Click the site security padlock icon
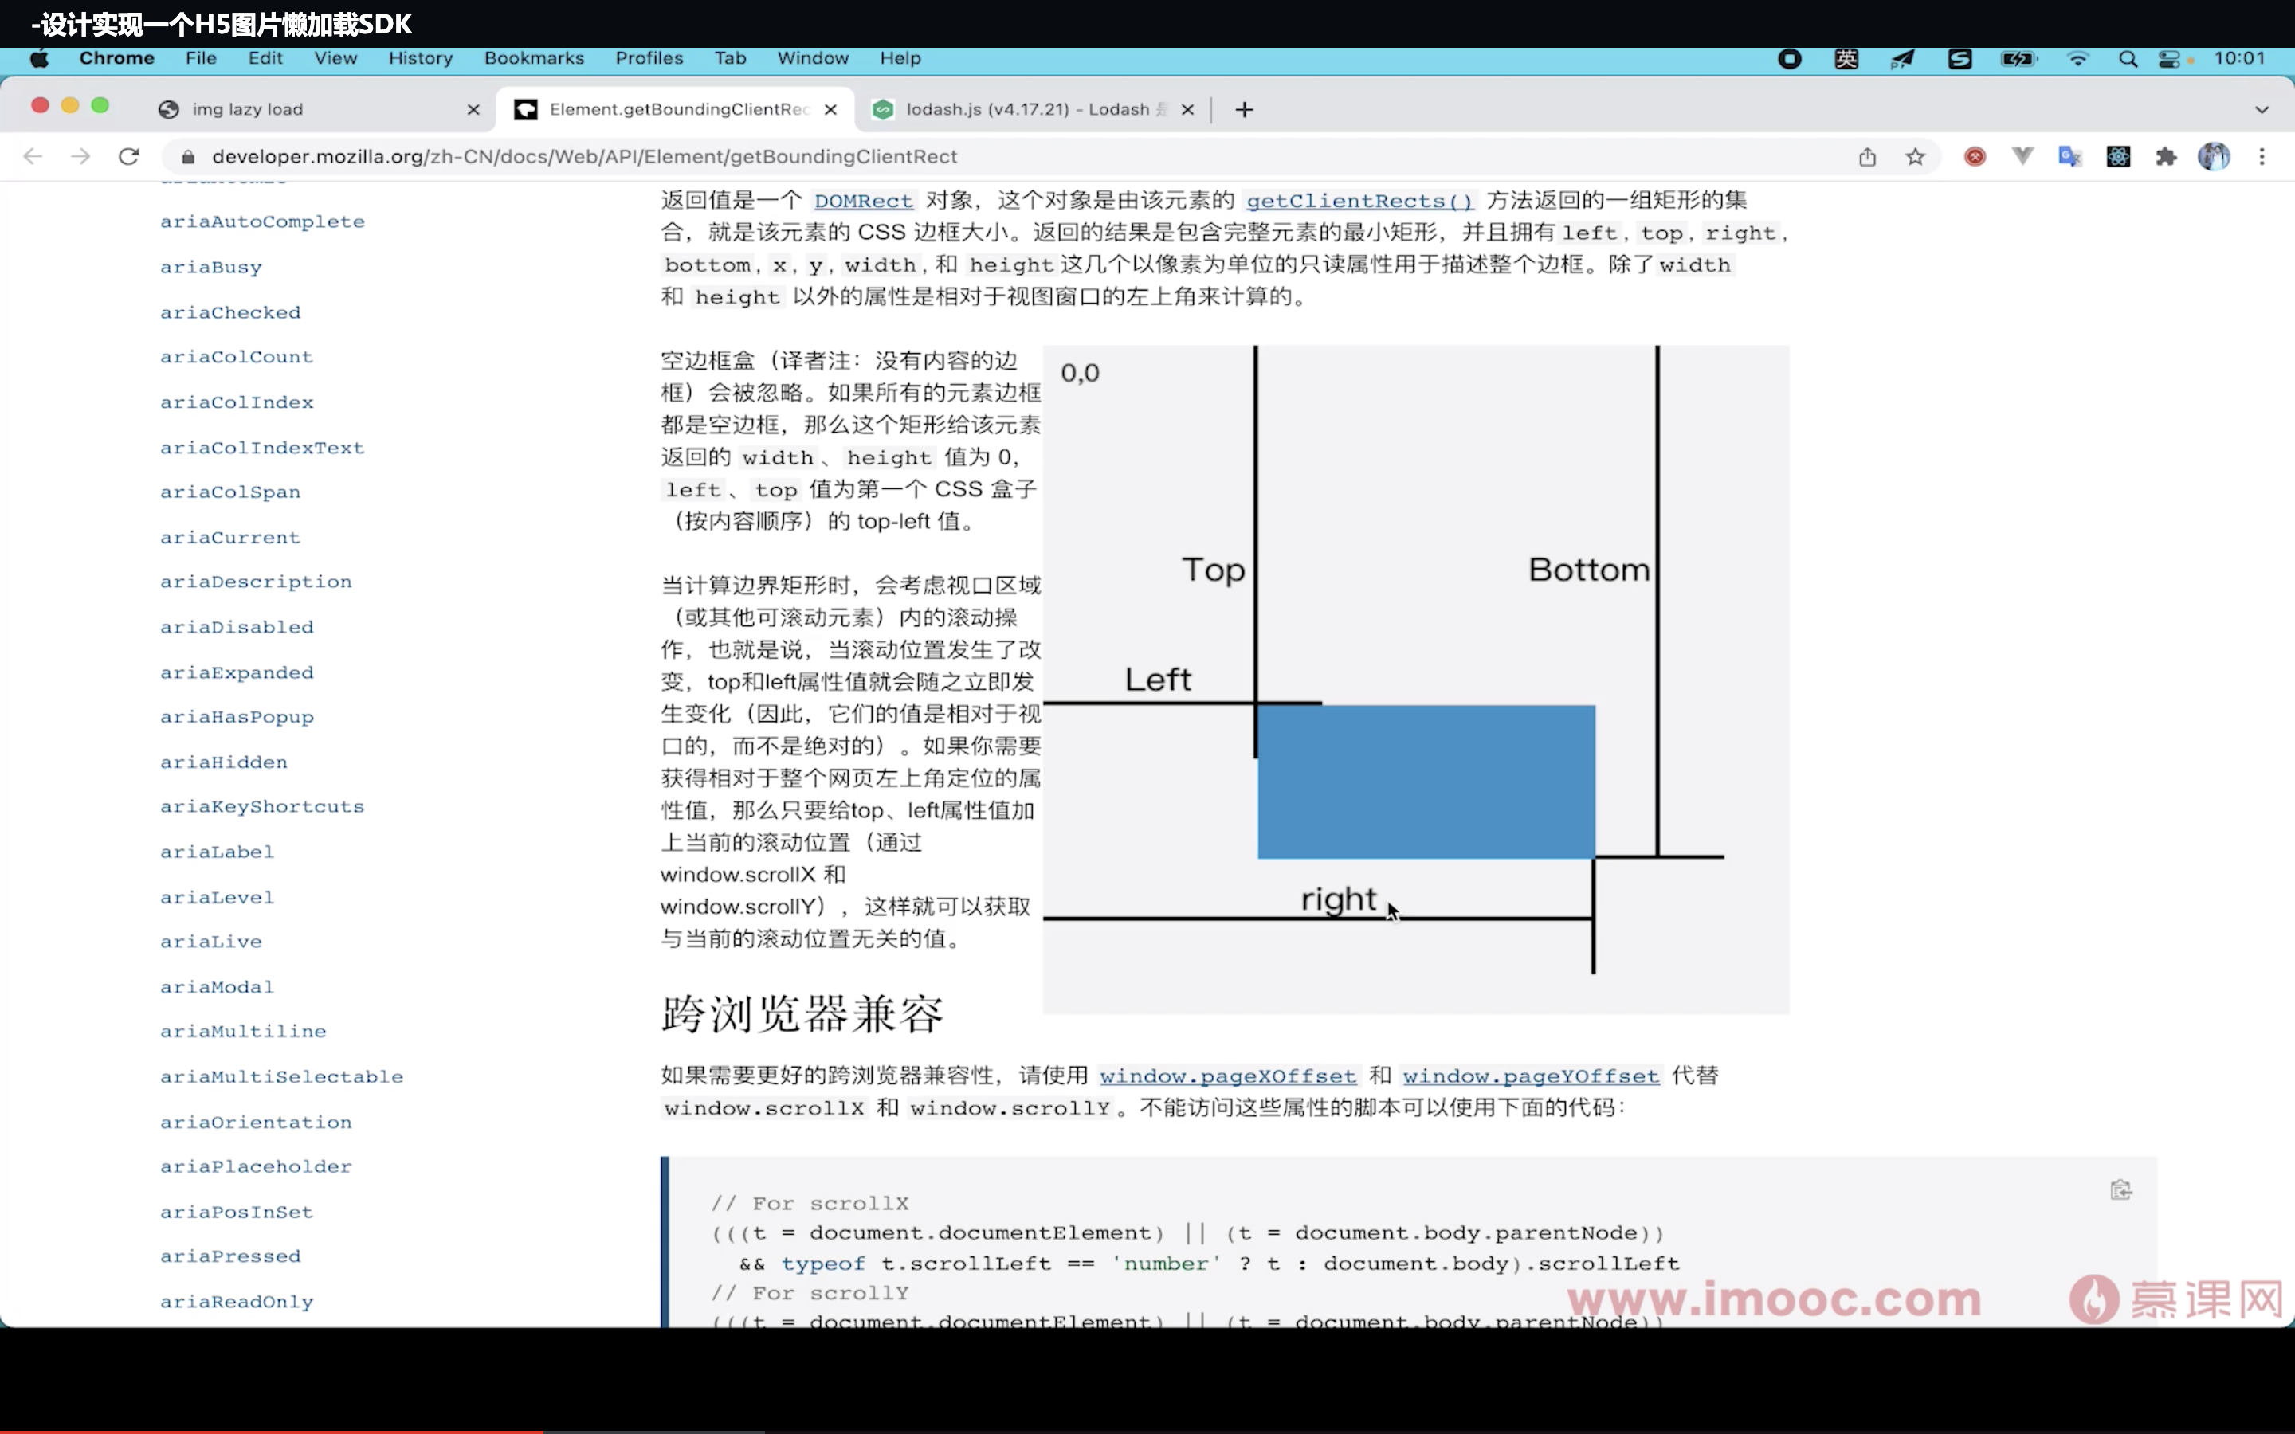 [x=188, y=156]
